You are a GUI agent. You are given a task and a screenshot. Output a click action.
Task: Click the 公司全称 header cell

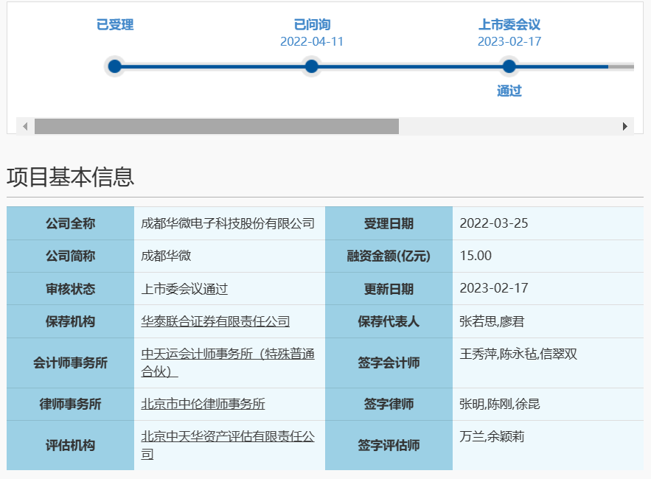[70, 223]
